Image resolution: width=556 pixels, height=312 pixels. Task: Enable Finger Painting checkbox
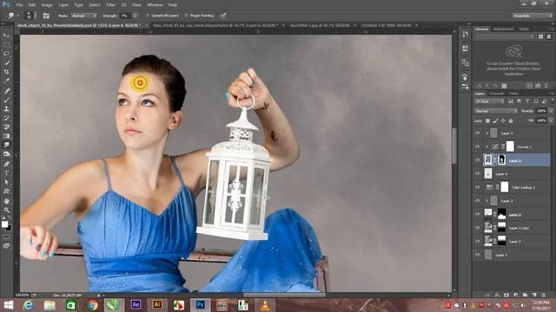(x=186, y=16)
